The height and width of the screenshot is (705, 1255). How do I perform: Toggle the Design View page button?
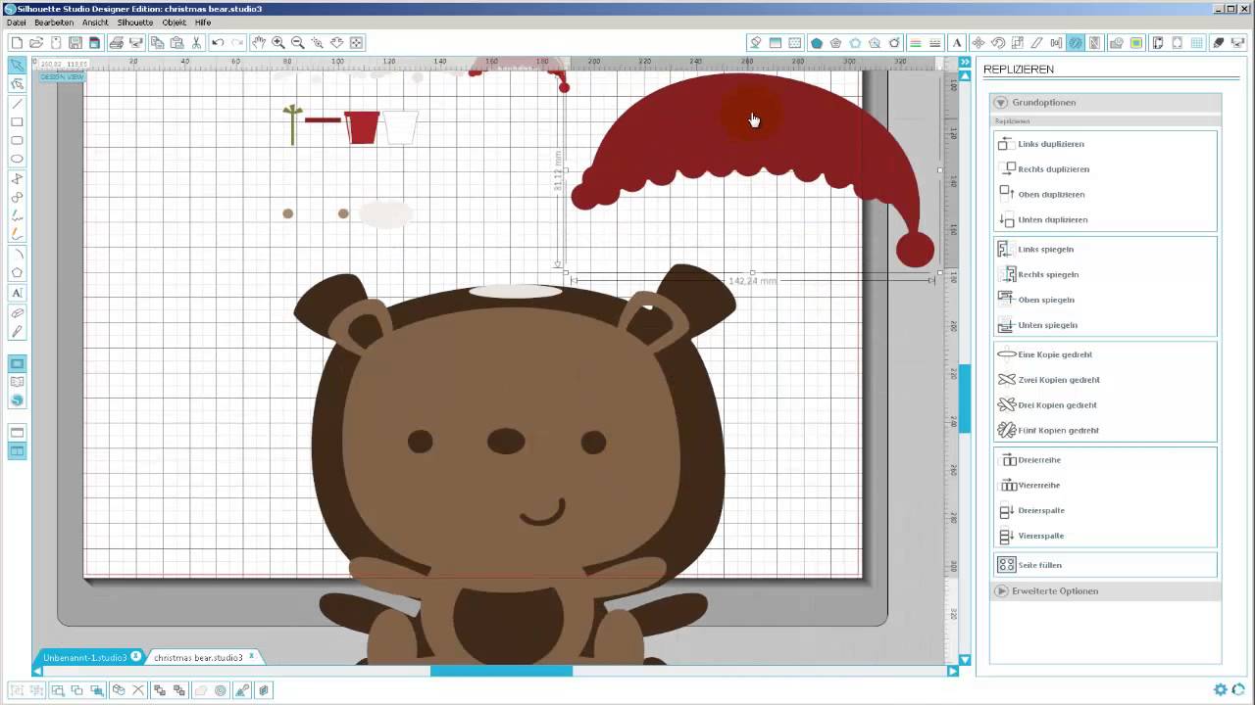(x=17, y=364)
